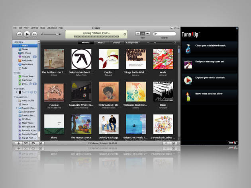Expand the TuneUp: Clean playlist folder
251x188 pixels.
[x=17, y=108]
